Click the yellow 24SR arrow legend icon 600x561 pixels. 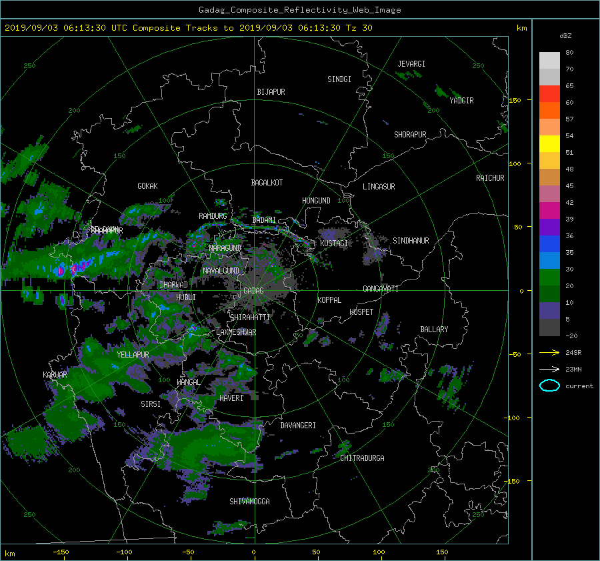coord(549,352)
